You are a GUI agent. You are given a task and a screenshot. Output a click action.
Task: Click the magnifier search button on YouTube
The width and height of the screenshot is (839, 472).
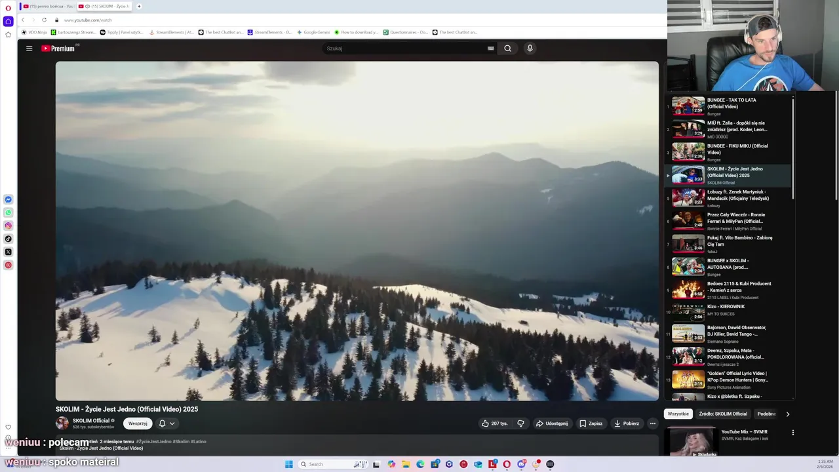click(x=507, y=49)
